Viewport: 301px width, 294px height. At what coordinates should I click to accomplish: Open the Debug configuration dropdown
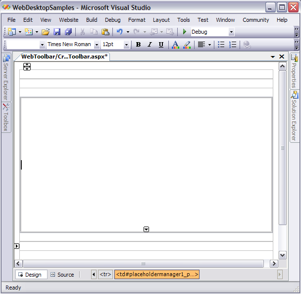[231, 32]
